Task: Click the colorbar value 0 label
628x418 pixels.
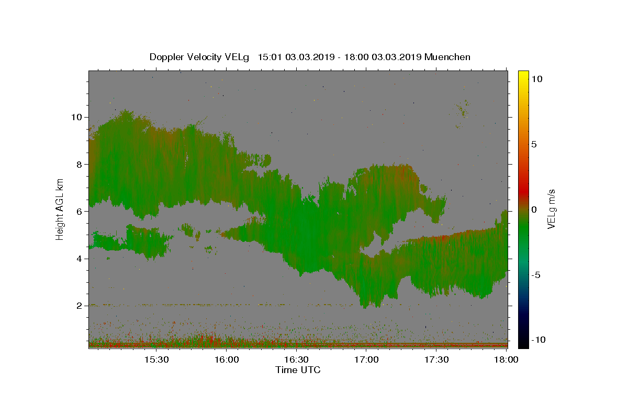Action: (534, 210)
